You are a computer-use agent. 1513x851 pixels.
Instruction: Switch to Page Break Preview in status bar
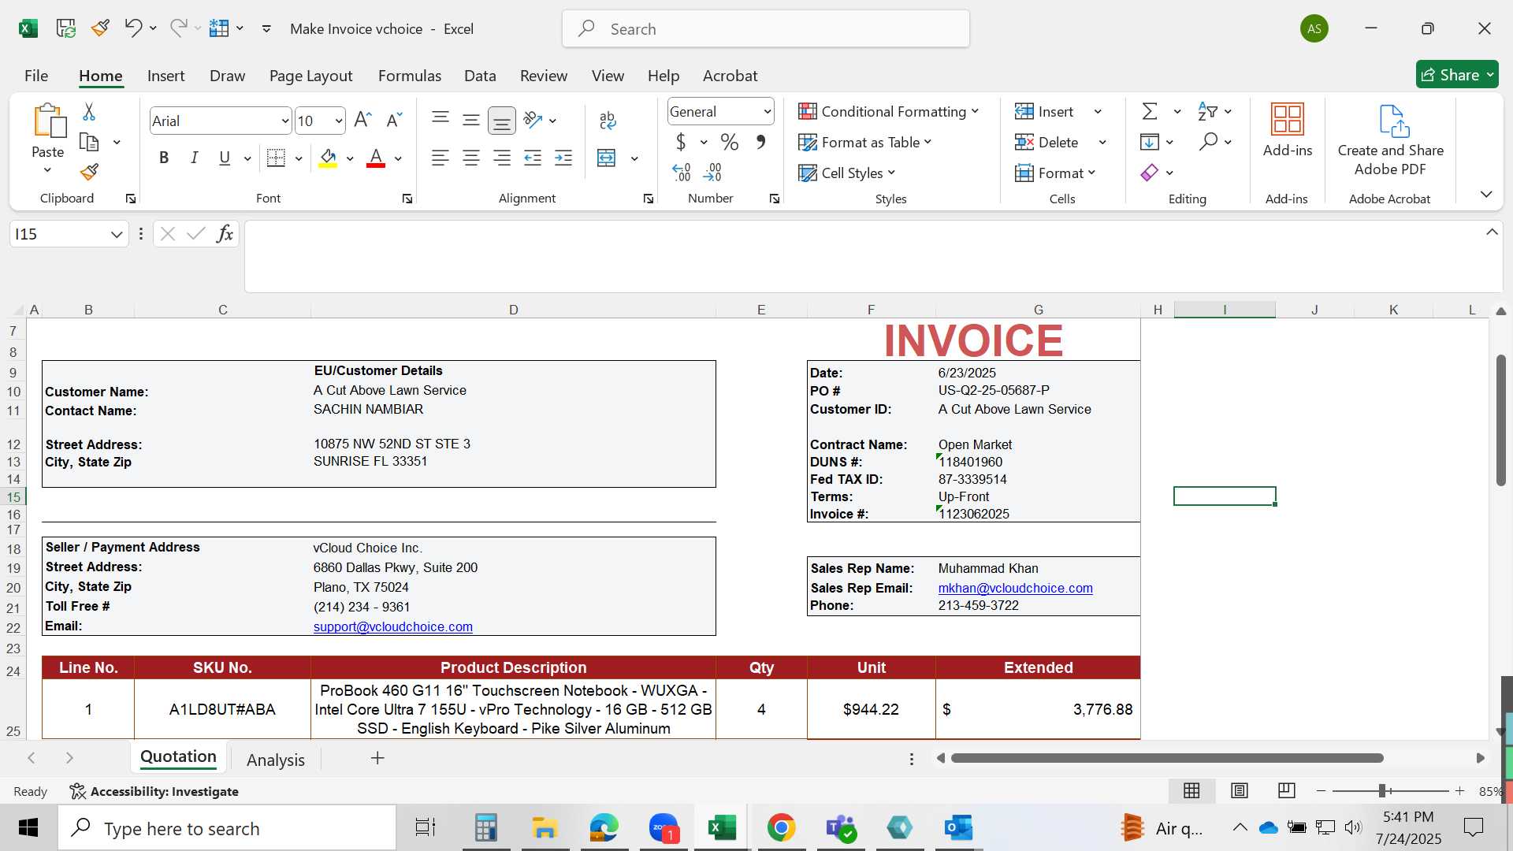point(1287,790)
